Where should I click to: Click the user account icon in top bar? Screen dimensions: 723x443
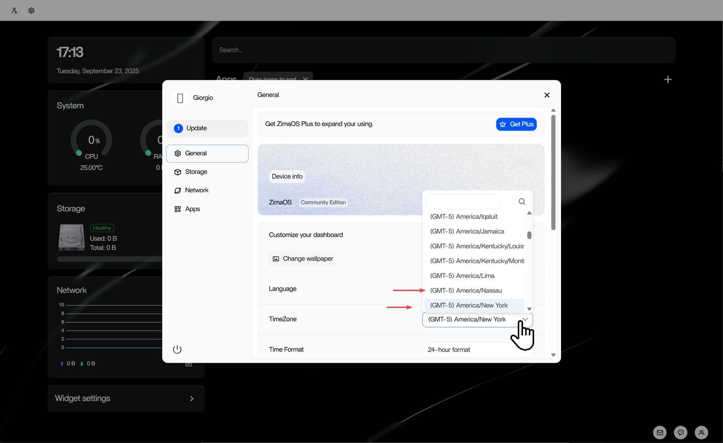click(14, 11)
